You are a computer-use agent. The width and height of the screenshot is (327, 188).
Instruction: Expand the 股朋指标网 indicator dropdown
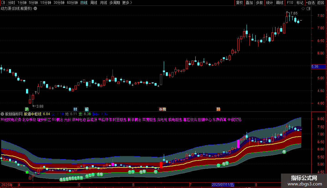[2, 114]
